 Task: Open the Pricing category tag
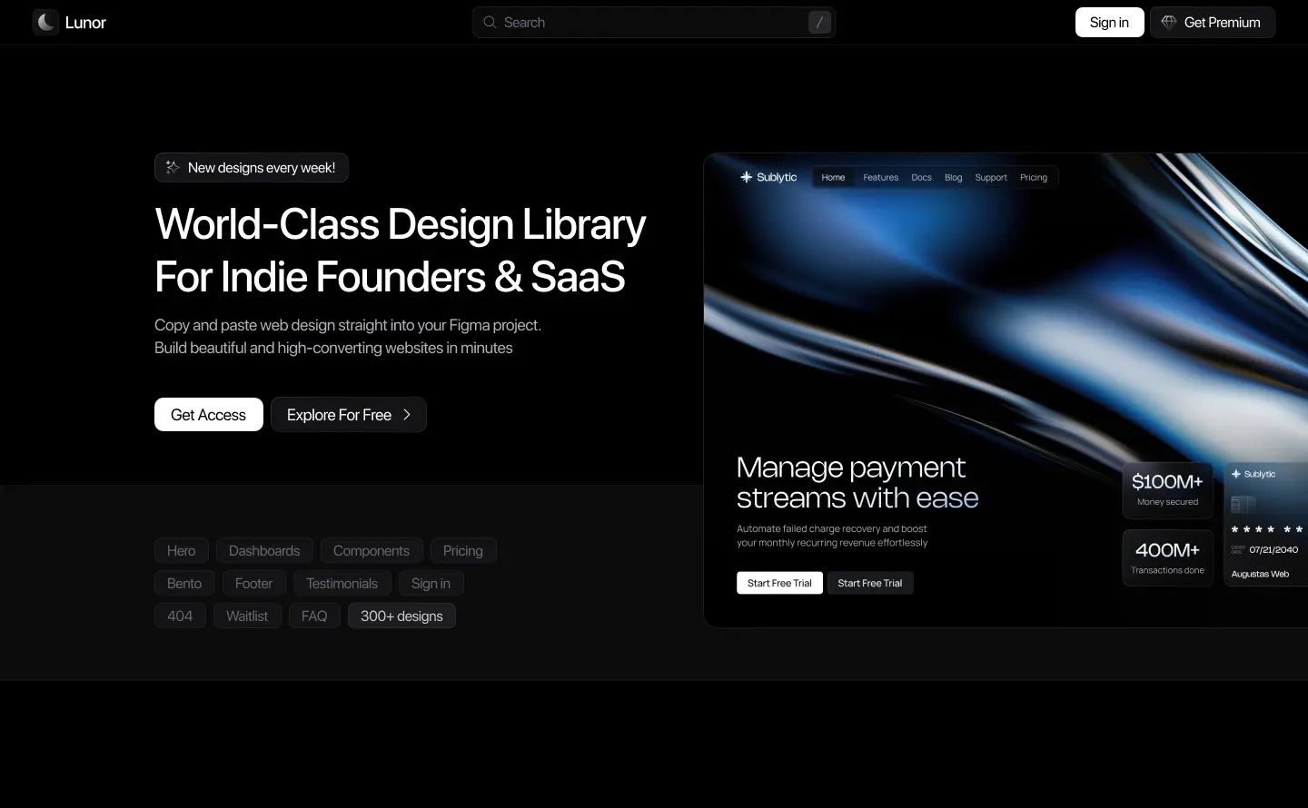click(463, 551)
